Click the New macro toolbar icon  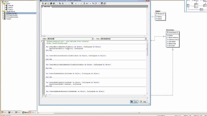43,4
